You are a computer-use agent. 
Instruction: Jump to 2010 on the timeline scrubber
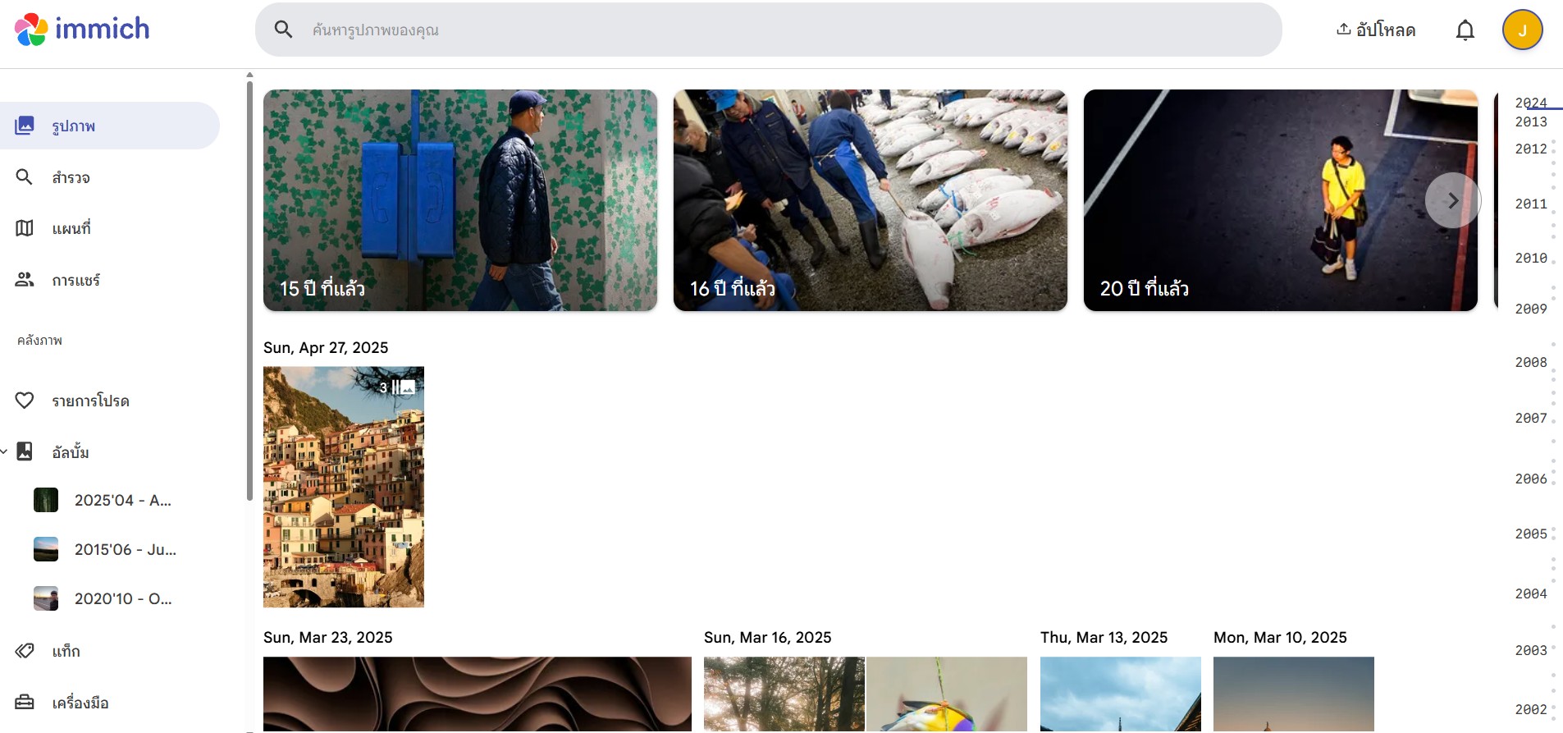(x=1531, y=258)
